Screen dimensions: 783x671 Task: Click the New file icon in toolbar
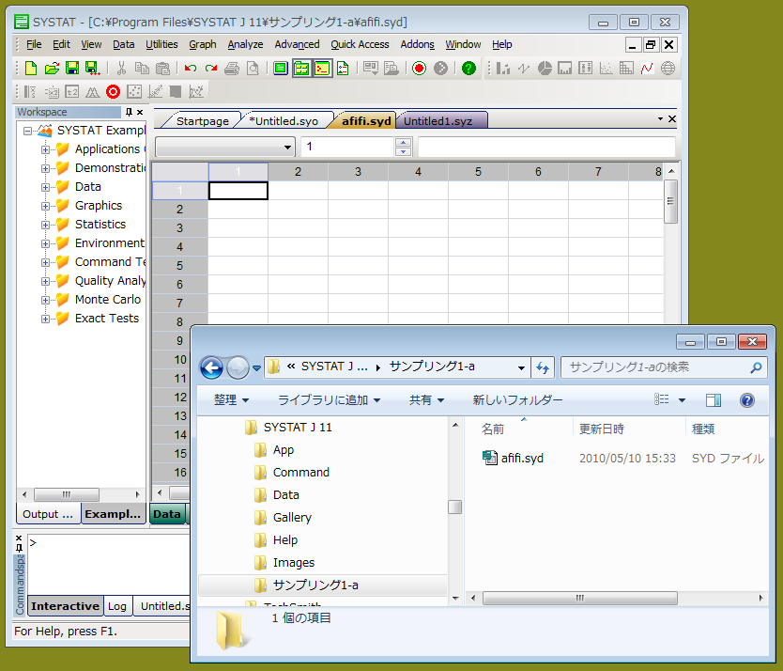coord(31,68)
